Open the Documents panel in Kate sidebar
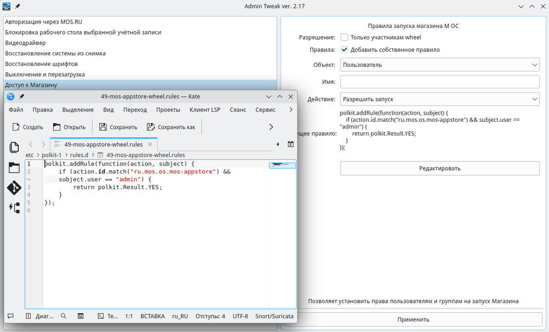The width and height of the screenshot is (549, 332). click(14, 148)
